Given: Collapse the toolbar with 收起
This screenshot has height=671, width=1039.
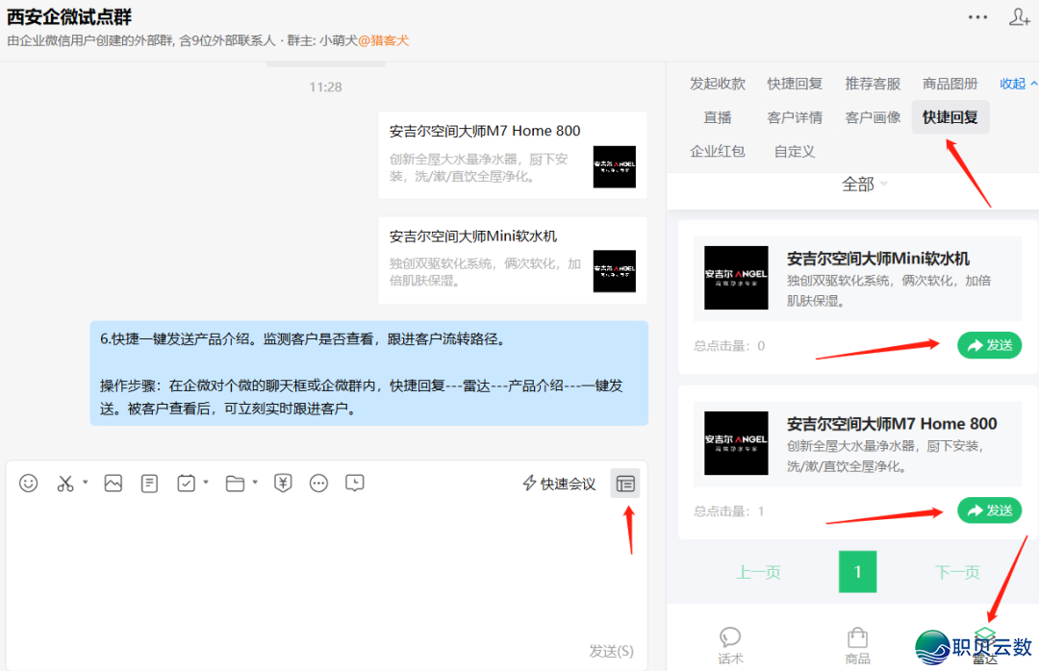Looking at the screenshot, I should (x=1019, y=84).
